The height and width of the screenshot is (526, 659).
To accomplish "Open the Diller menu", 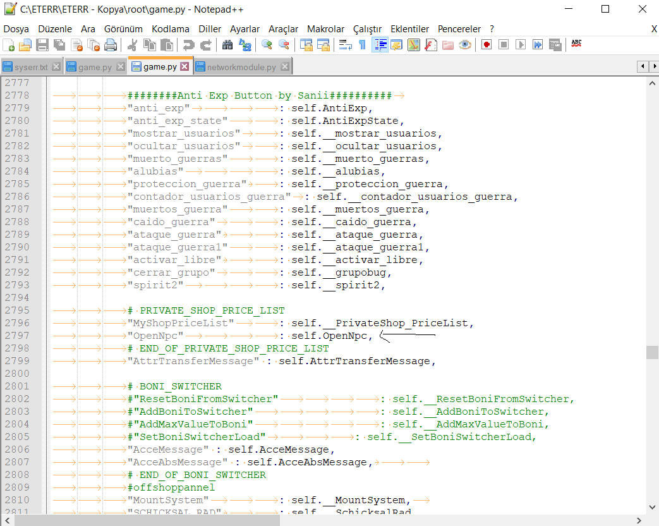I will (x=210, y=29).
